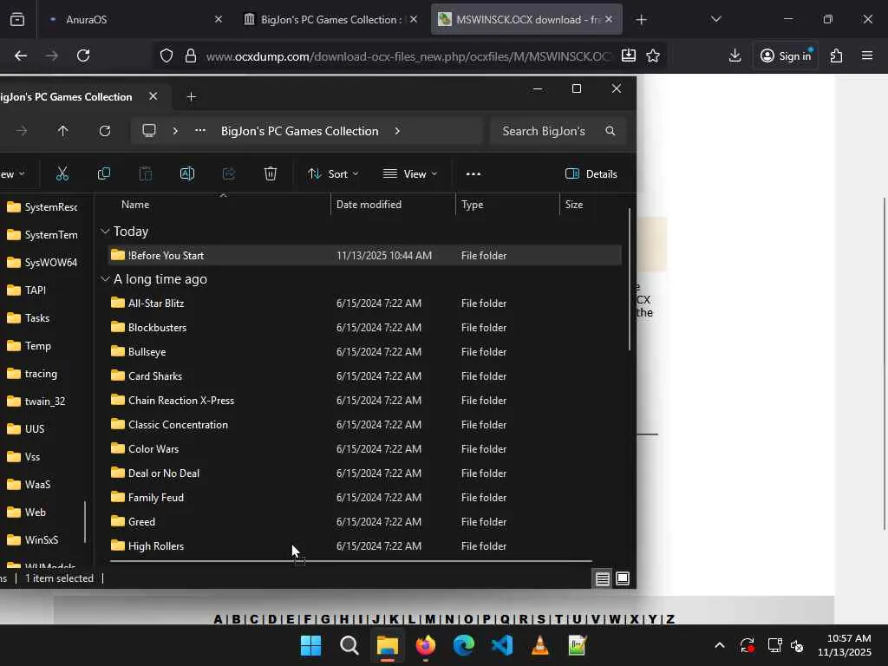Click the Search BigJon's field

(x=558, y=131)
